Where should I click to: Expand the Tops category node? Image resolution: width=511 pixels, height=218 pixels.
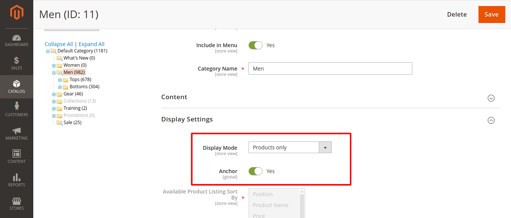[x=60, y=80]
